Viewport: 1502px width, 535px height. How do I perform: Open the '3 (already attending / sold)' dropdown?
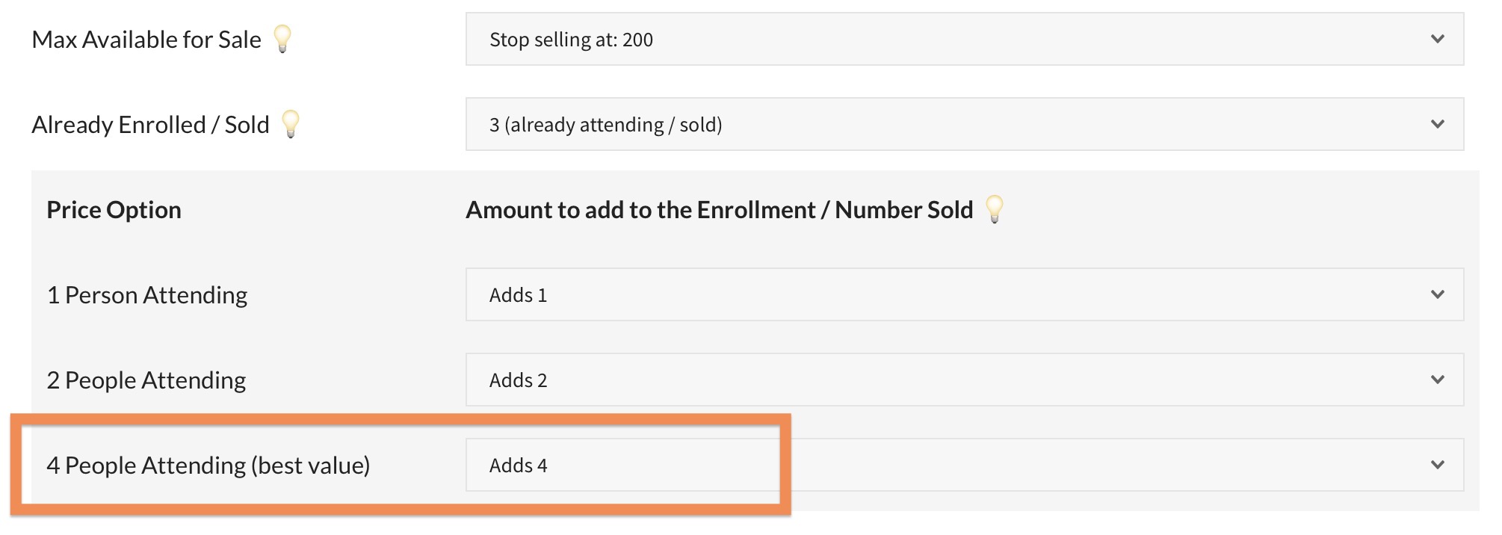[964, 124]
